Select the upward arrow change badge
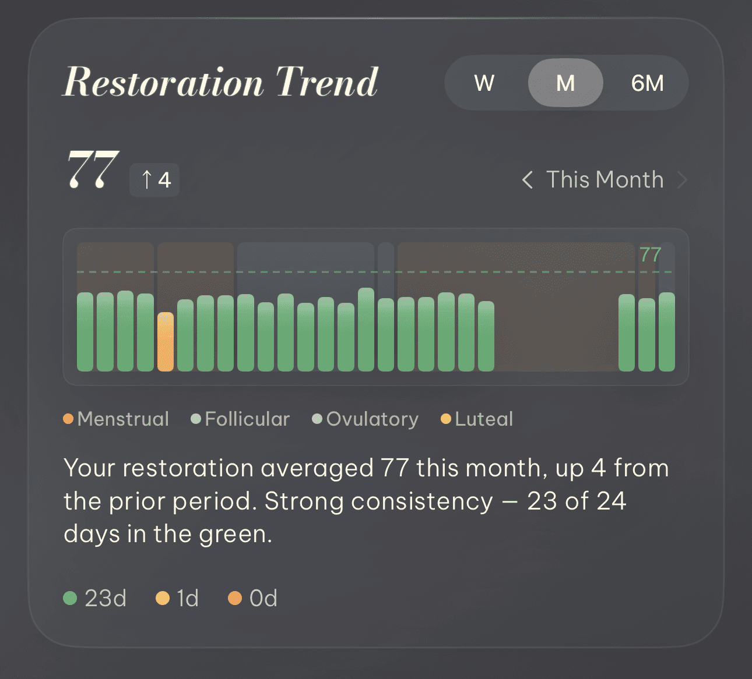 tap(154, 180)
